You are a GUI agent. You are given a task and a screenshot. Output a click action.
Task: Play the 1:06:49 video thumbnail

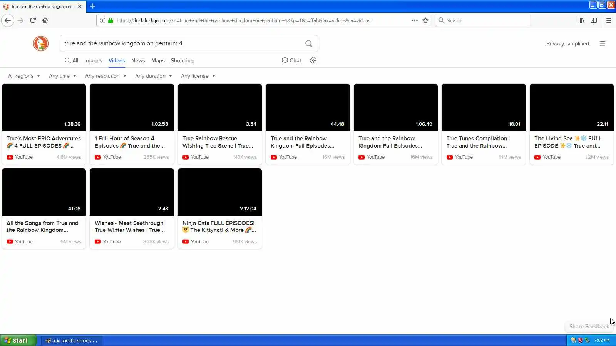click(x=396, y=107)
